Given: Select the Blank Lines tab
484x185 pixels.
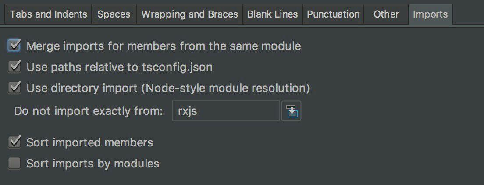Looking at the screenshot, I should pyautogui.click(x=272, y=14).
